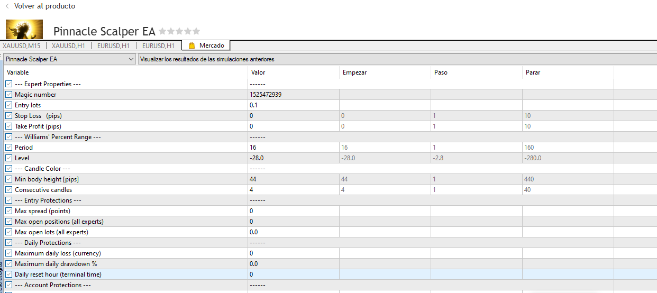Toggle the Max spread (points) checkbox
The width and height of the screenshot is (657, 293).
click(x=9, y=211)
